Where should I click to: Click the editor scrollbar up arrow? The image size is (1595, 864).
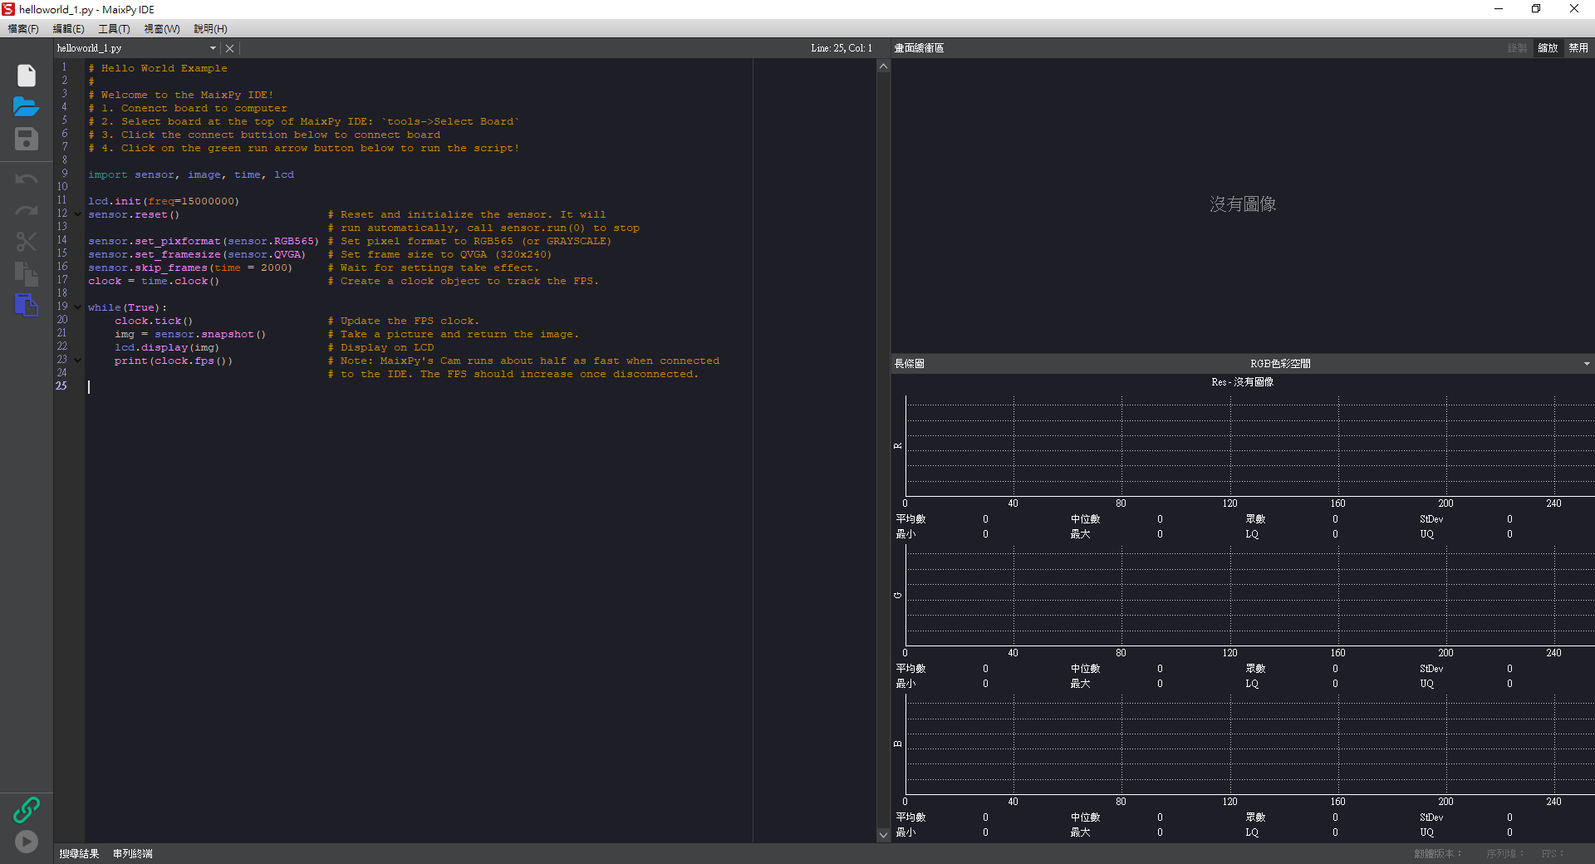[x=883, y=66]
